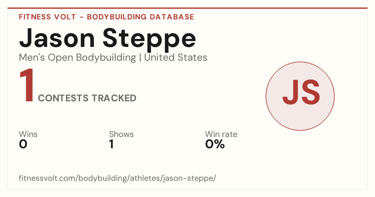375x197 pixels.
Task: Click the letter S in avatar
Action: (x=311, y=93)
